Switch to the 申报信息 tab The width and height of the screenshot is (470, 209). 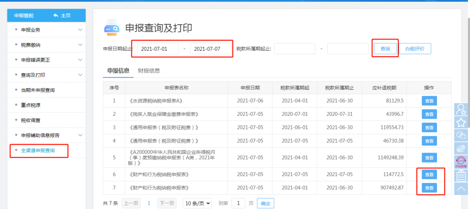(118, 71)
